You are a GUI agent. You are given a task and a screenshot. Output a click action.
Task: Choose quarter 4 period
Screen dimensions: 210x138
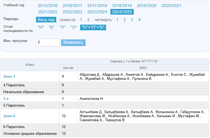tap(139, 20)
